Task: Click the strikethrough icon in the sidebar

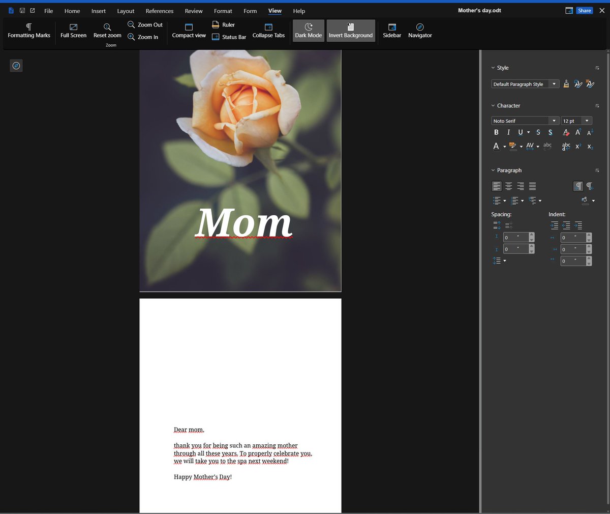Action: (538, 132)
